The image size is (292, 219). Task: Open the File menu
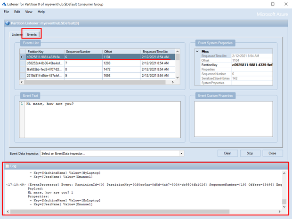click(6, 12)
